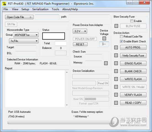The image size is (152, 132).
Task: Open the View menu
Action: click(15, 9)
